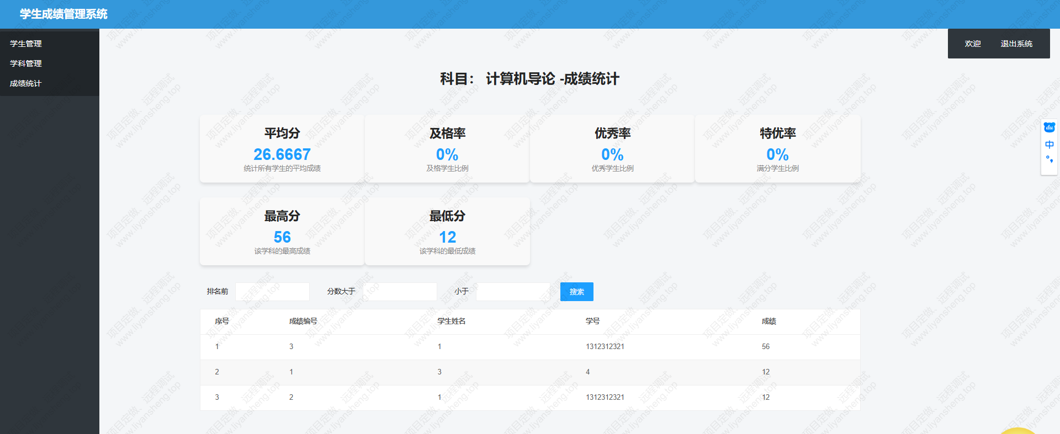Click 该学科的最低成绩 caption
The image size is (1060, 434).
click(447, 251)
